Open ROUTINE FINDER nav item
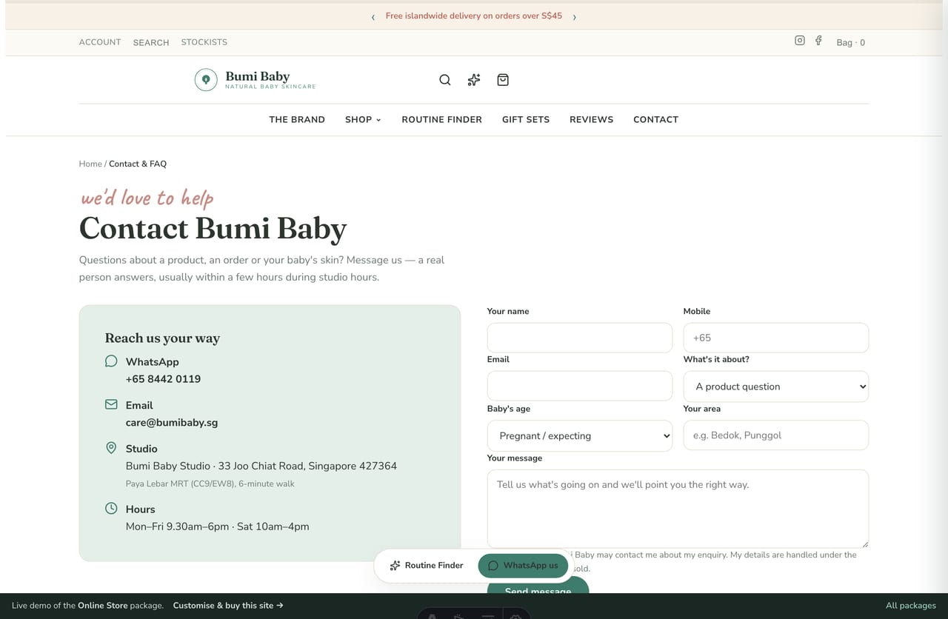Viewport: 948px width, 619px height. (x=441, y=119)
